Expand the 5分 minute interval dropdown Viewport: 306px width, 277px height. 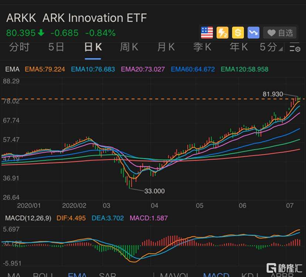pos(271,47)
